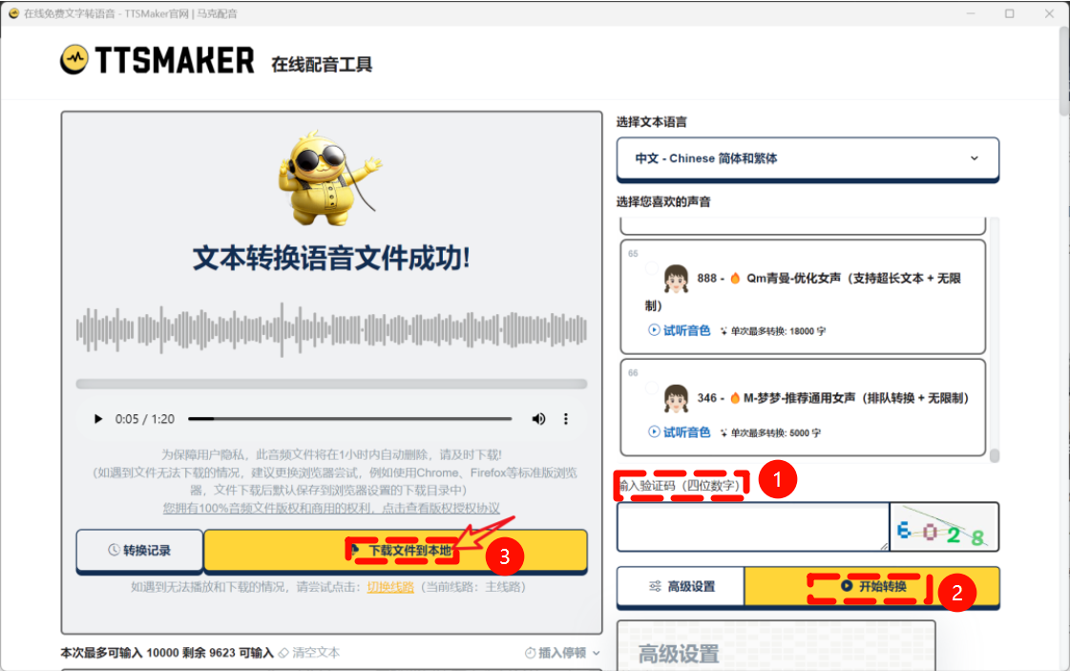
Task: Click the TTSMaker logo icon
Action: [x=73, y=59]
